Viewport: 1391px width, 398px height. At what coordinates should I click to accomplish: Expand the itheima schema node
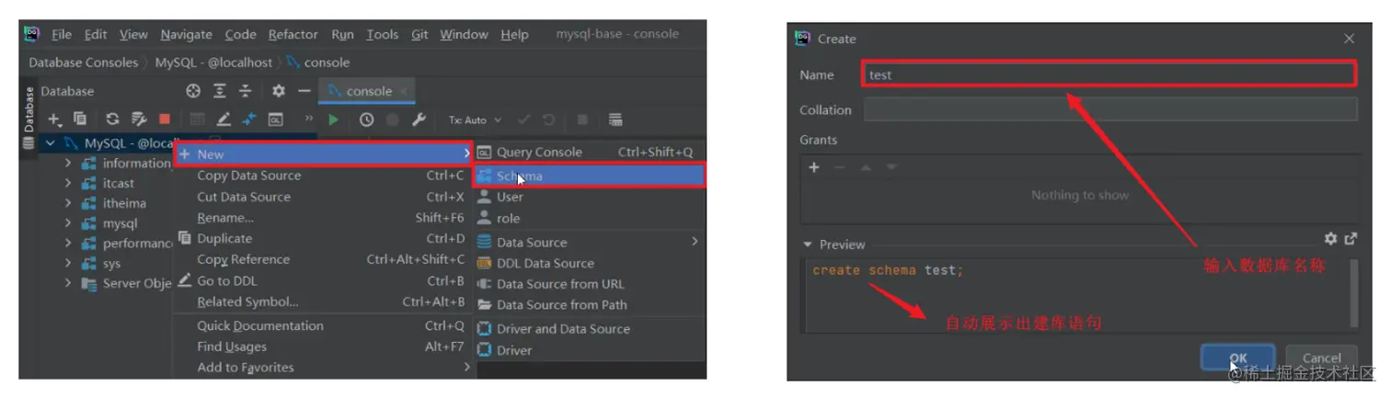coord(68,203)
